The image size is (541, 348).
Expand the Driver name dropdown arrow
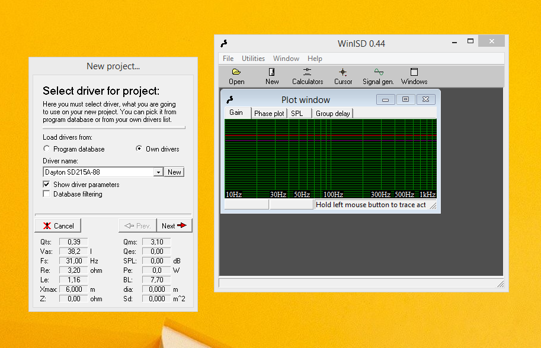click(x=158, y=172)
